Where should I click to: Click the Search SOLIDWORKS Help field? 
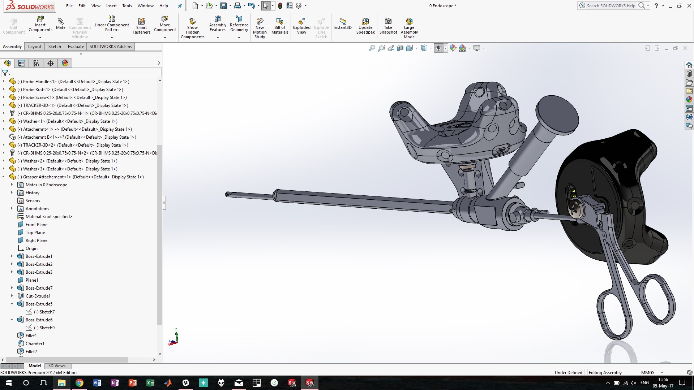point(611,6)
